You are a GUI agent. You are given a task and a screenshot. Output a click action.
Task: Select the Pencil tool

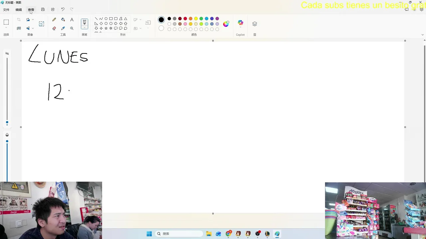(54, 20)
